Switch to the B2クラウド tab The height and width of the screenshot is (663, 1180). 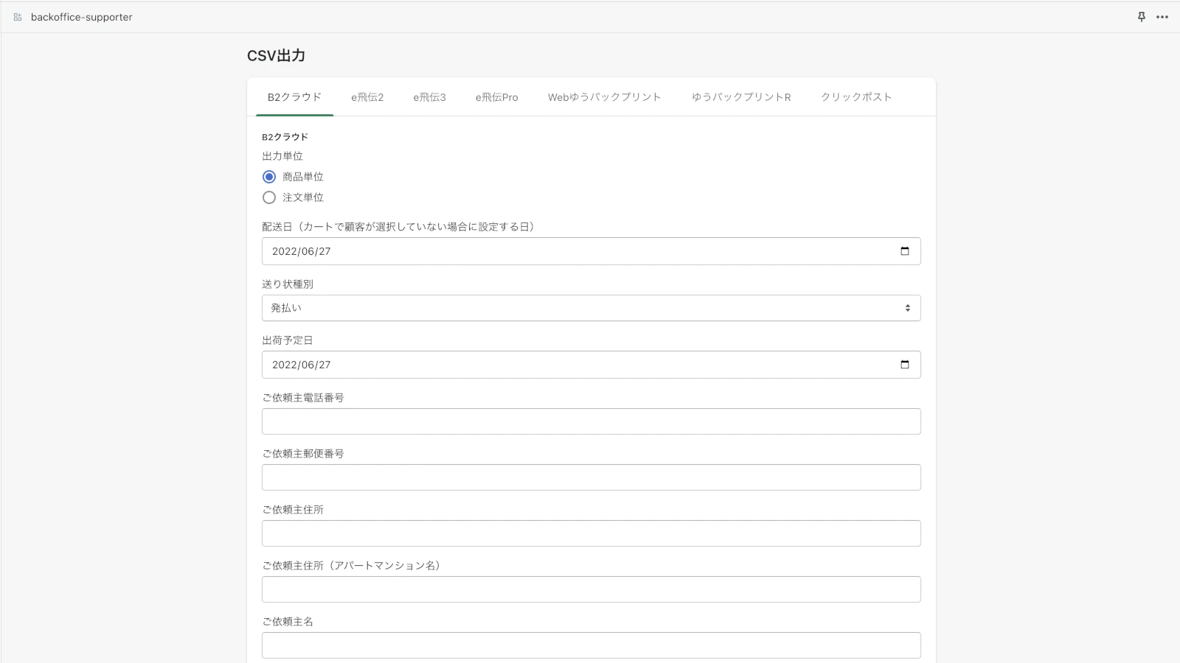pos(294,97)
